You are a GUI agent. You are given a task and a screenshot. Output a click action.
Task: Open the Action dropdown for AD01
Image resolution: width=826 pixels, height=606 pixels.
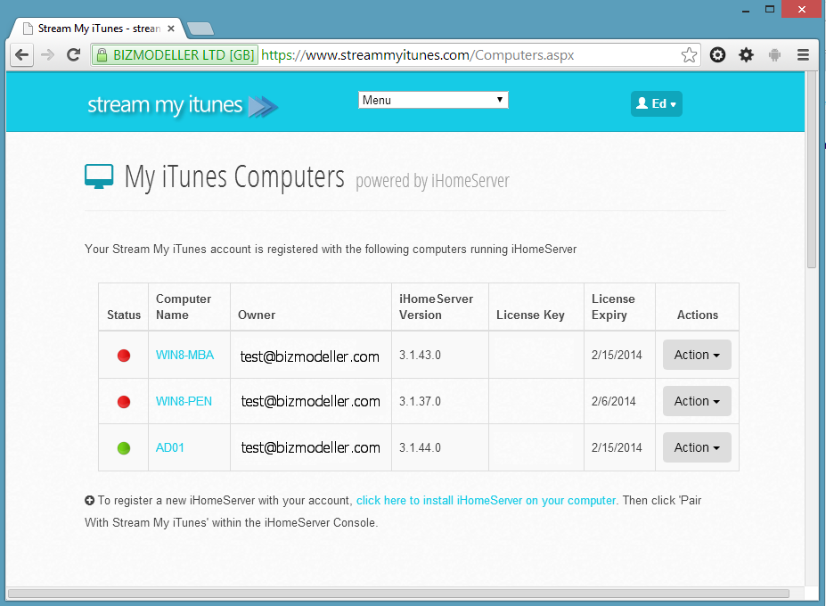coord(697,447)
